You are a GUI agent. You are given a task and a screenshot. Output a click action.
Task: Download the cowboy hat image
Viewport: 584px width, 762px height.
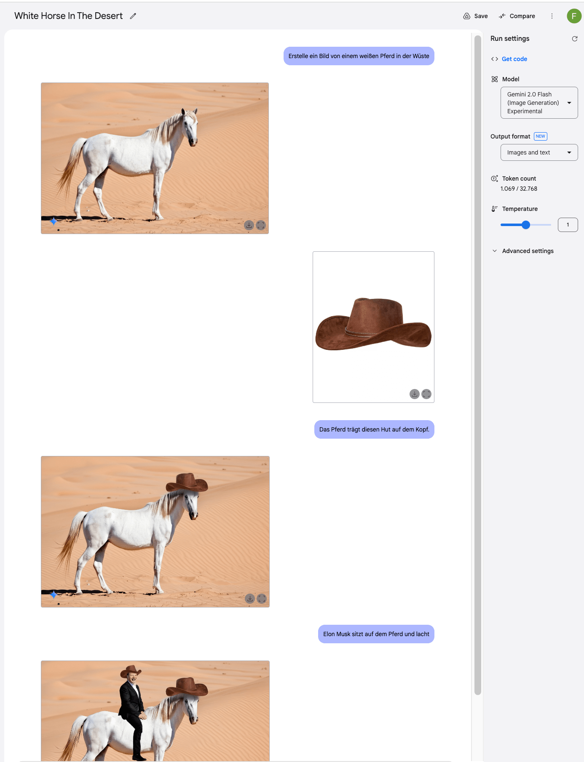(x=415, y=394)
